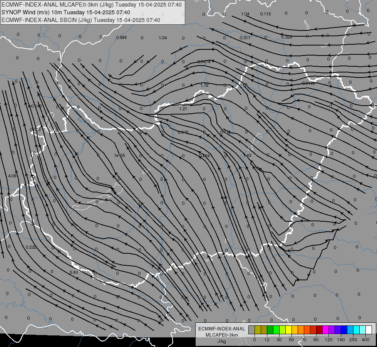Select the legend MLCAPE0-3km label
This screenshot has height=347, width=377.
click(222, 335)
